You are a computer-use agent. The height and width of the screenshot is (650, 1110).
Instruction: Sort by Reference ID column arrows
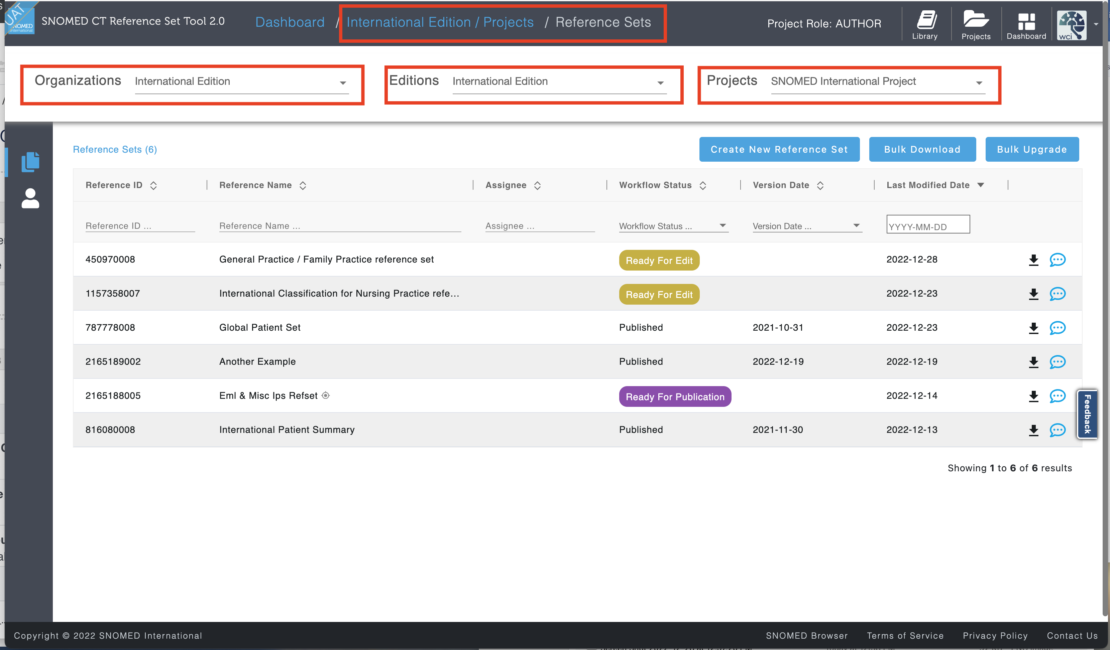click(x=153, y=185)
